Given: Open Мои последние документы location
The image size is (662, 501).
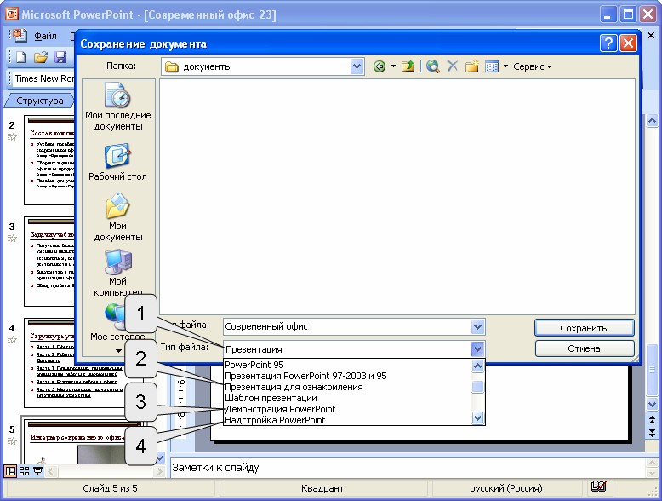Looking at the screenshot, I should pos(117,108).
